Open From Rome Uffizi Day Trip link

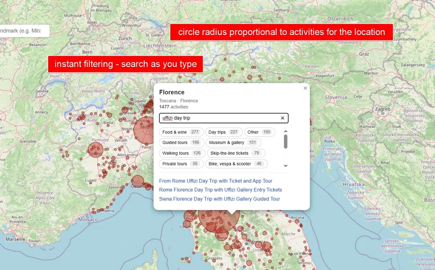tap(216, 181)
